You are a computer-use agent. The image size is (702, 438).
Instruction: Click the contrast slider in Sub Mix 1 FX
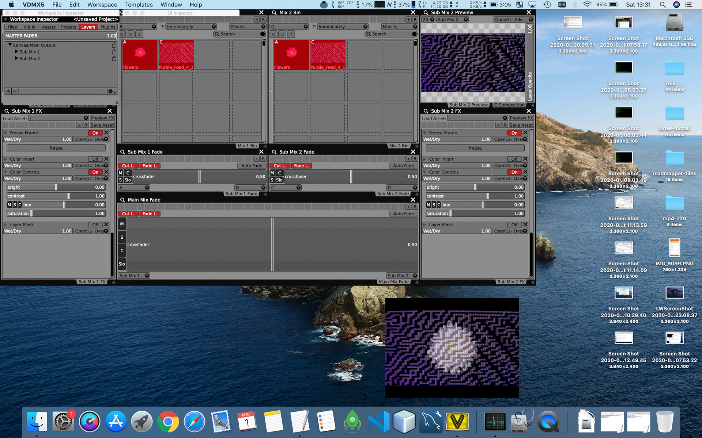coord(56,196)
